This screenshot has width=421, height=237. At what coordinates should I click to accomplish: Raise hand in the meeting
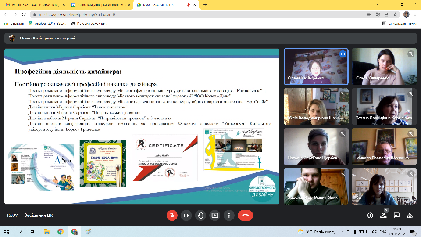click(200, 215)
